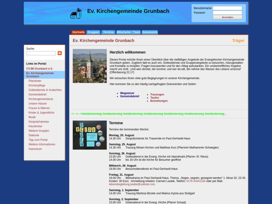
Task: Open the Trauungen document link
Action: 157,94
